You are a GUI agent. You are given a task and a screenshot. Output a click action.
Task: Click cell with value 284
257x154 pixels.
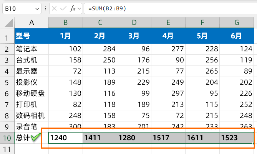click(x=100, y=49)
